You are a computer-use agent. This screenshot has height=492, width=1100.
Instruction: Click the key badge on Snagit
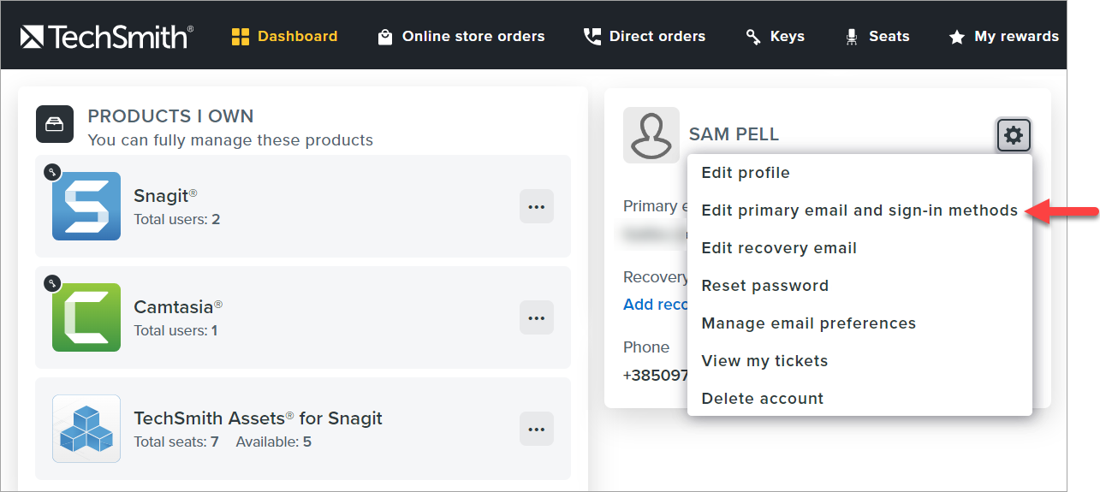[51, 172]
